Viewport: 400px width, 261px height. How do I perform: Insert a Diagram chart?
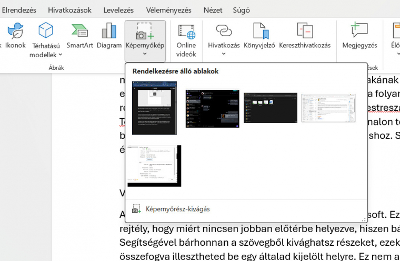(x=109, y=36)
